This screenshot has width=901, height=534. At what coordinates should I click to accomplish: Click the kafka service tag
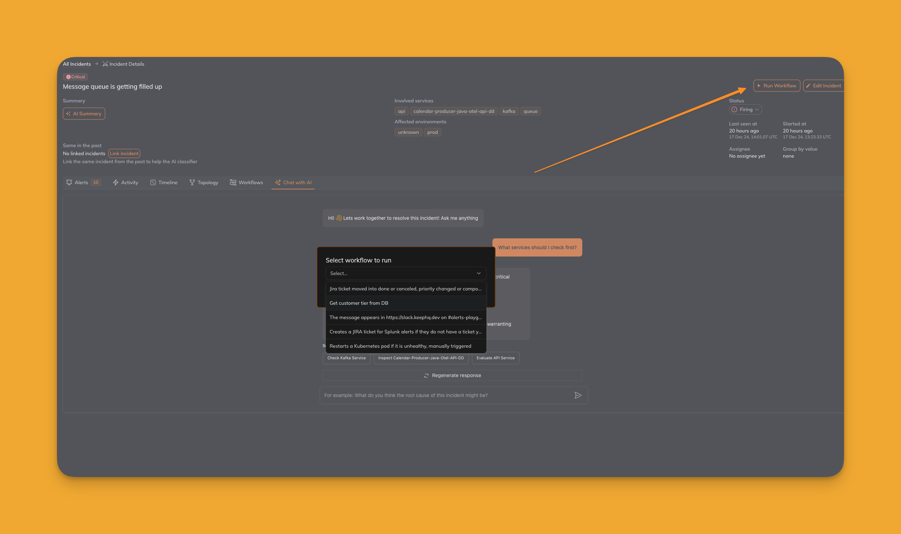(x=509, y=111)
